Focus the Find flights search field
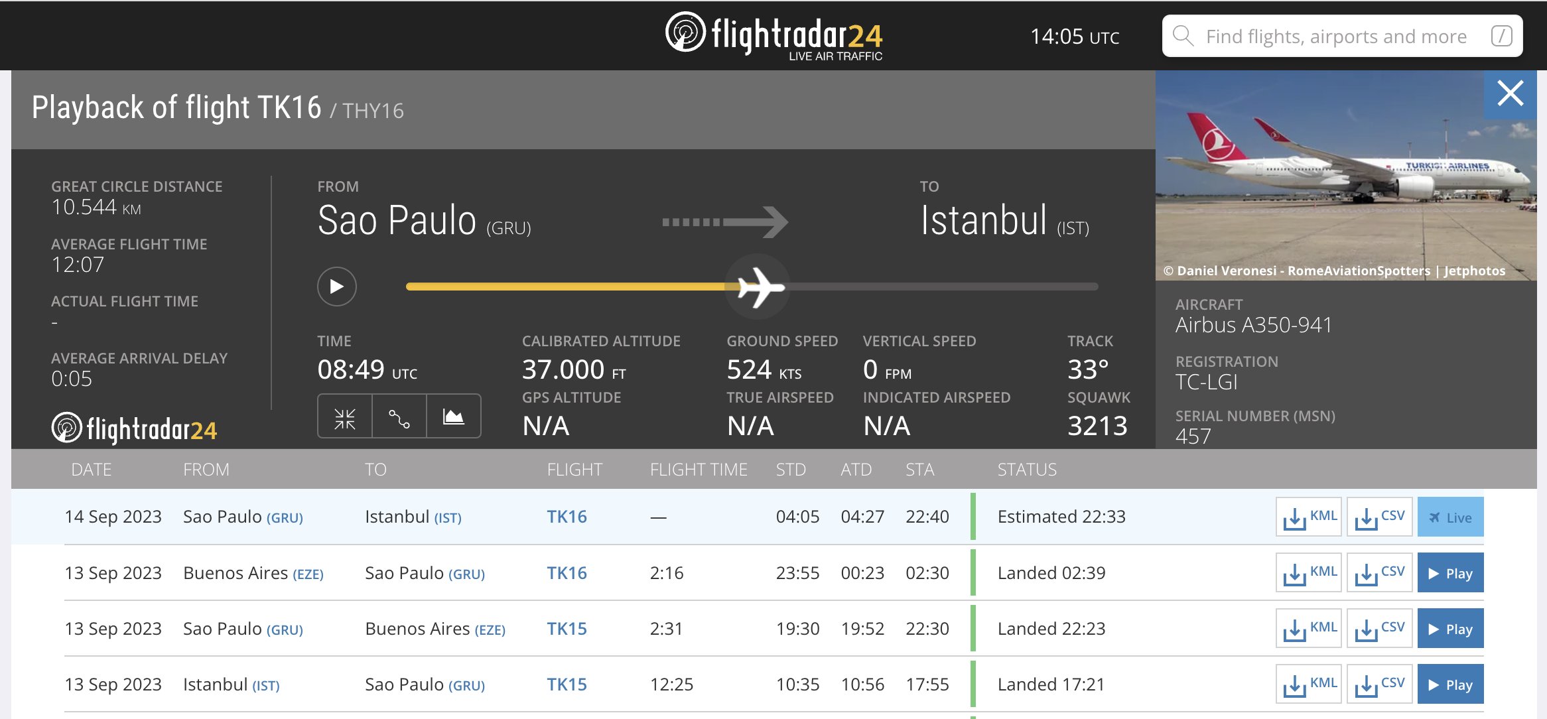The width and height of the screenshot is (1547, 719). [1342, 36]
